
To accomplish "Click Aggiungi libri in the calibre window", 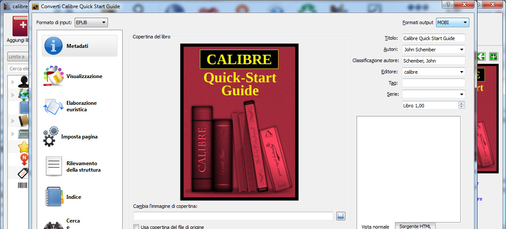I will (18, 29).
